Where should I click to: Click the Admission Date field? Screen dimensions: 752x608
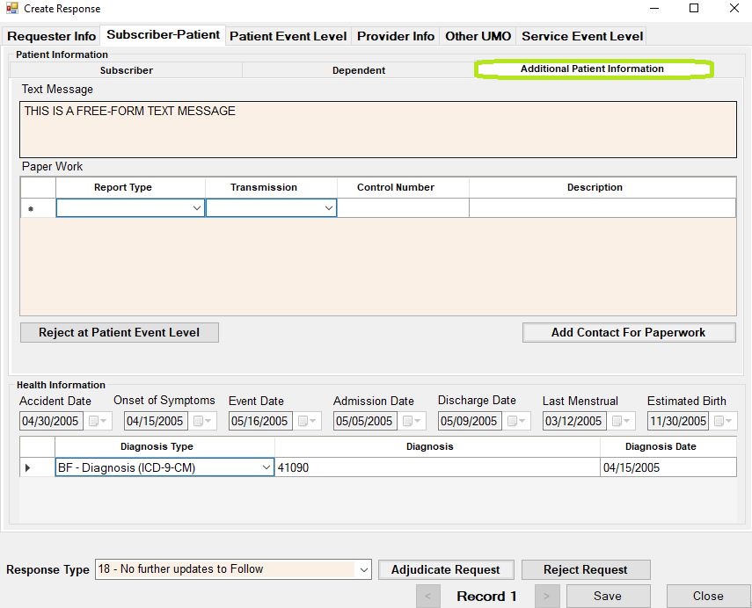(364, 421)
